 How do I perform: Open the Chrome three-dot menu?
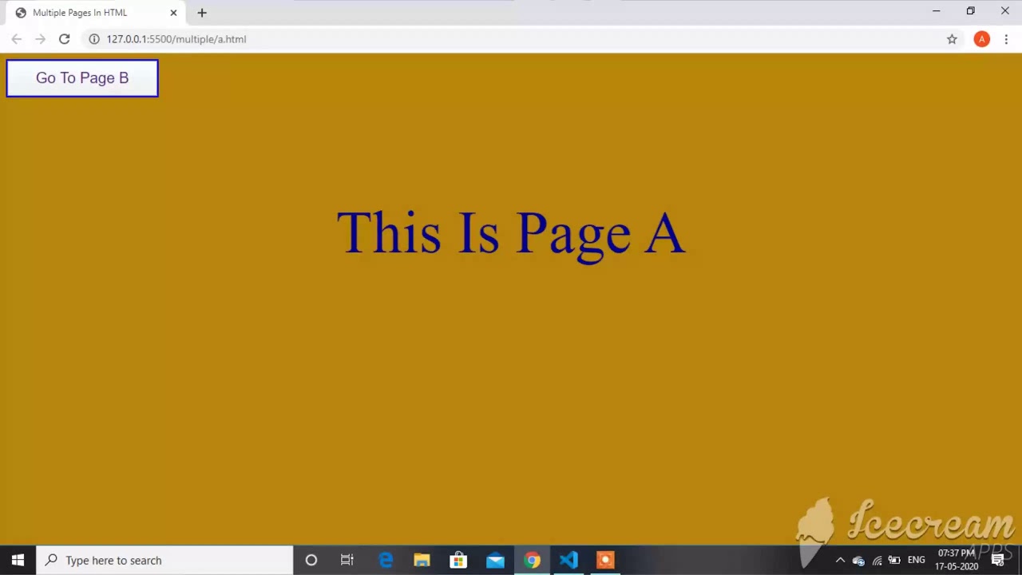1006,39
